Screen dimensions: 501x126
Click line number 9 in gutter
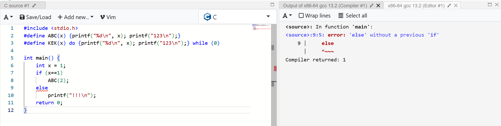point(12,88)
